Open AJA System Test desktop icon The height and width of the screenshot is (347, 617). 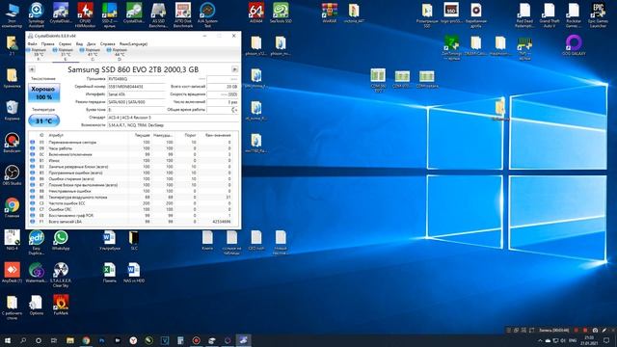click(207, 15)
